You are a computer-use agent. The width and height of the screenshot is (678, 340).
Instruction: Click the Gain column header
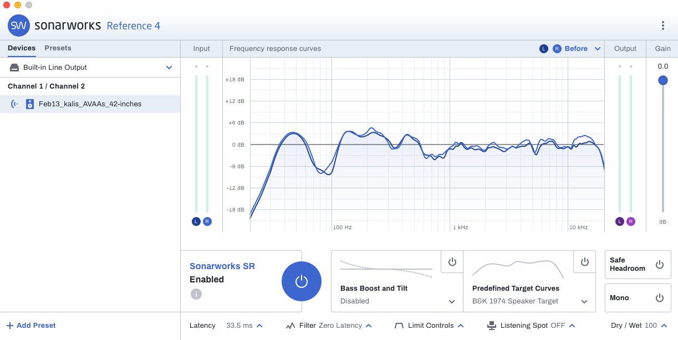[x=663, y=49]
